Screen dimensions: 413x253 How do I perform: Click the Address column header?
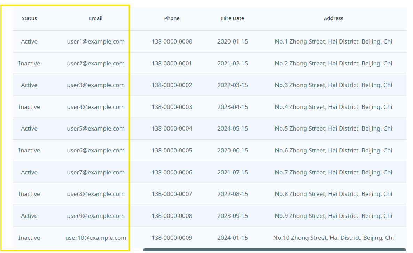[x=334, y=18]
